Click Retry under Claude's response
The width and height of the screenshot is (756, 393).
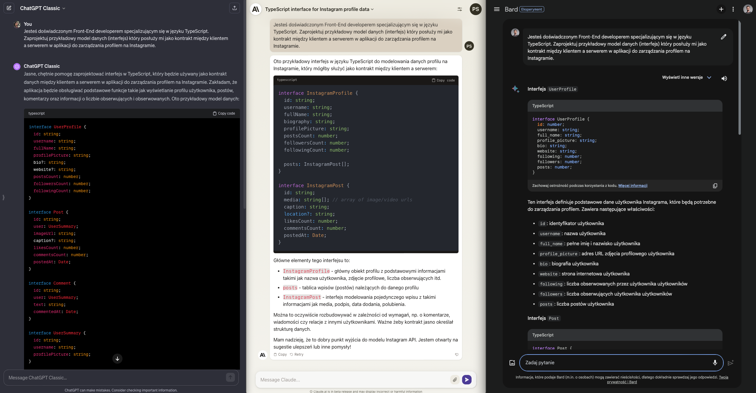pos(297,354)
